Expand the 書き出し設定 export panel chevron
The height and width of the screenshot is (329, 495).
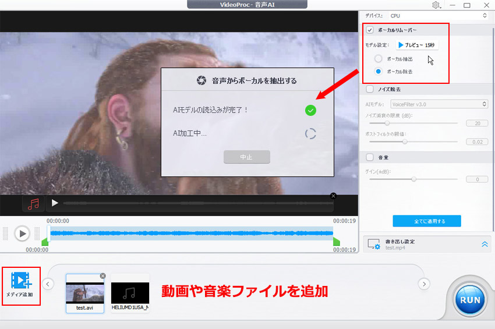485,244
